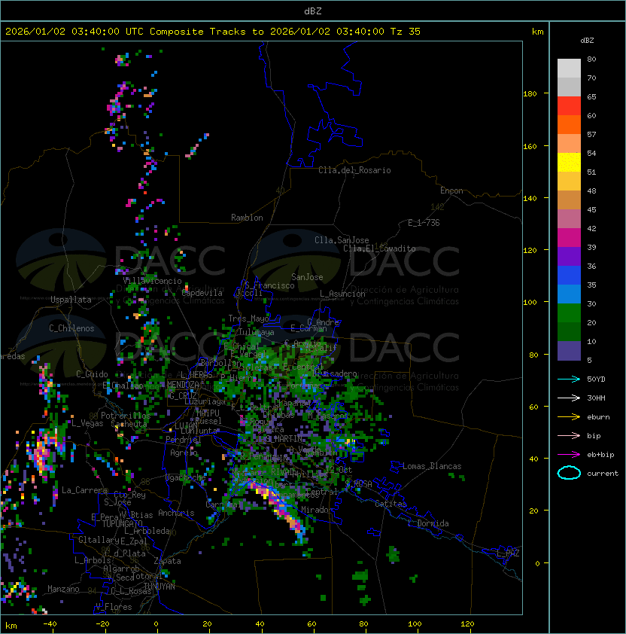Viewport: 626px width, 634px height.
Task: Select the green 20–30 dBZ swatch
Action: (569, 313)
